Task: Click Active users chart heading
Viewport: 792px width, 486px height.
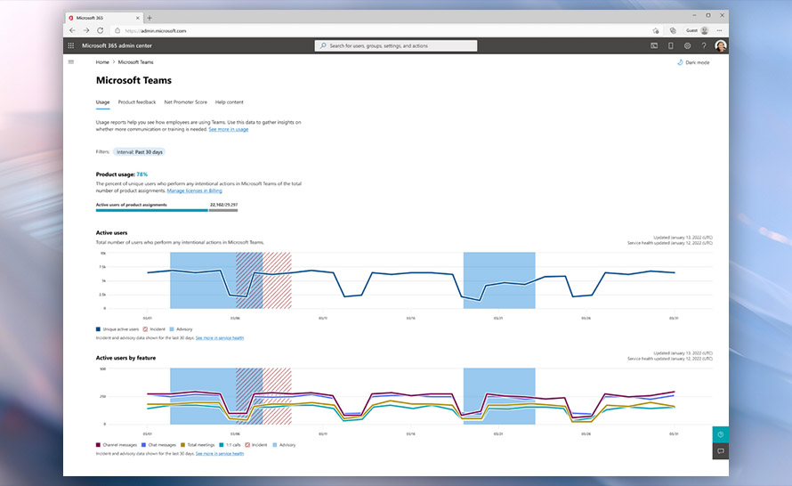Action: pyautogui.click(x=111, y=233)
